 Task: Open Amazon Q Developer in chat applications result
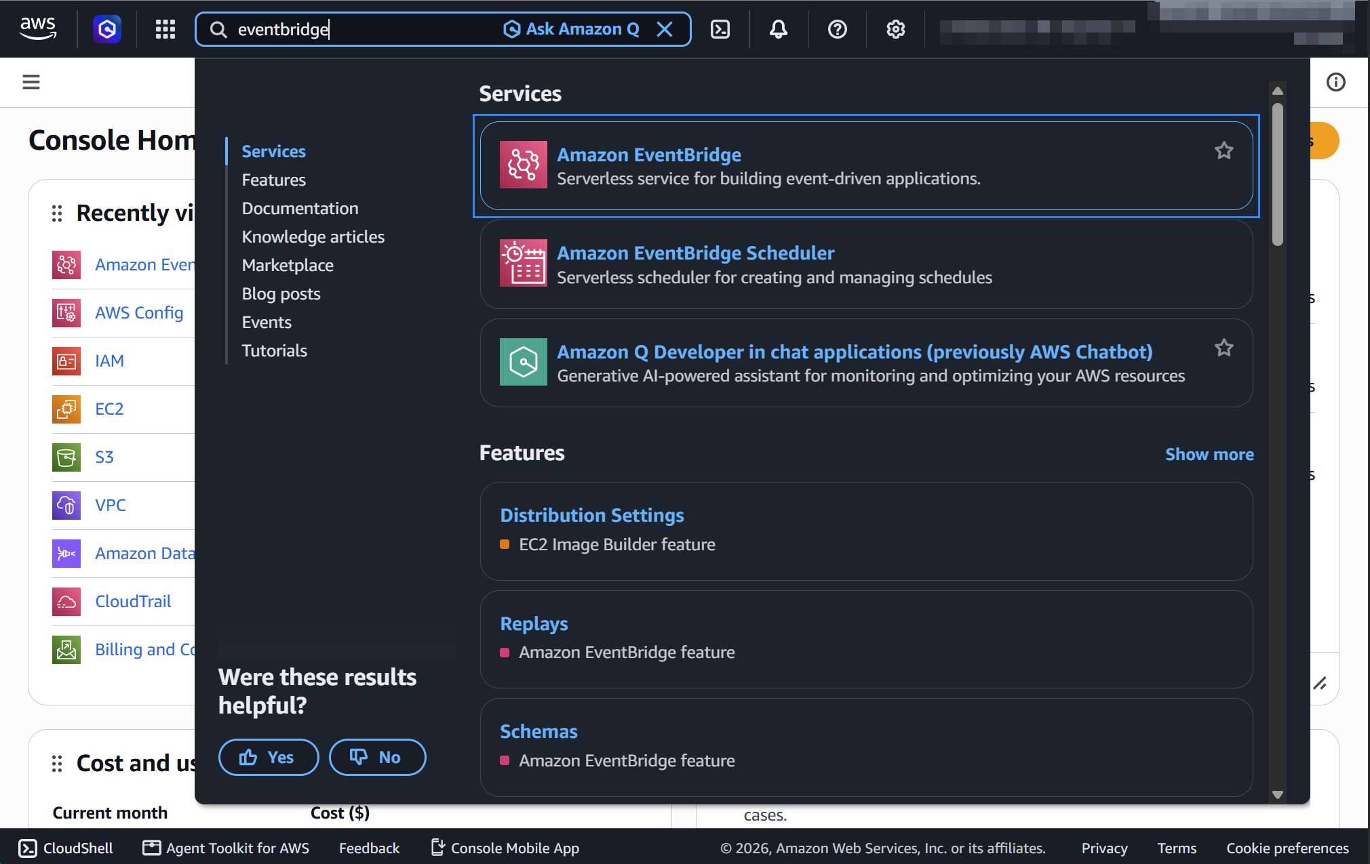point(866,363)
